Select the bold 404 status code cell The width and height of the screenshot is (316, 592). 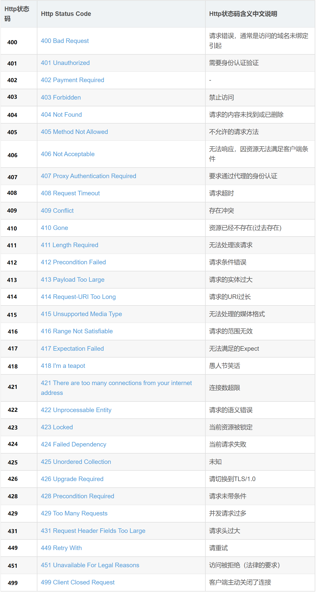point(12,115)
